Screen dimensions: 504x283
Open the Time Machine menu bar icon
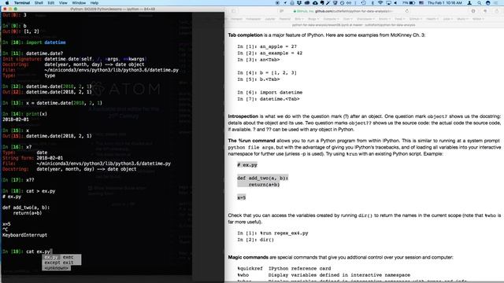point(364,2)
